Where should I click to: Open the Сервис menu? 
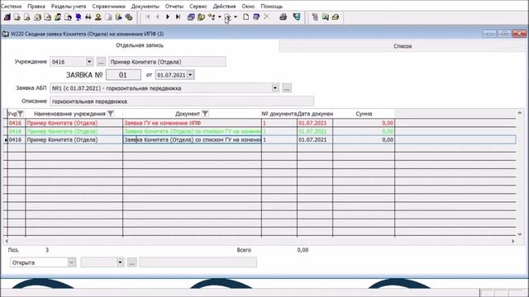click(x=198, y=6)
